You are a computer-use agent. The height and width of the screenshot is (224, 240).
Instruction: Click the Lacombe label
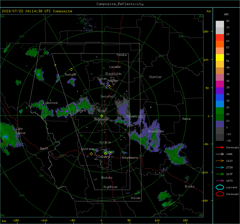(115, 67)
